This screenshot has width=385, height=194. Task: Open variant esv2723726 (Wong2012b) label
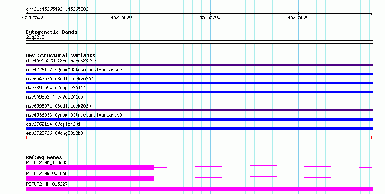coord(55,133)
